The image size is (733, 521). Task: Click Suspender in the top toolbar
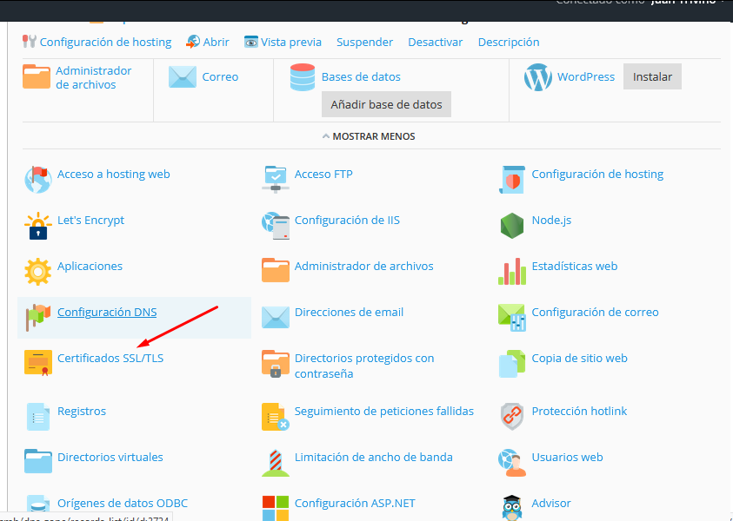[x=364, y=42]
